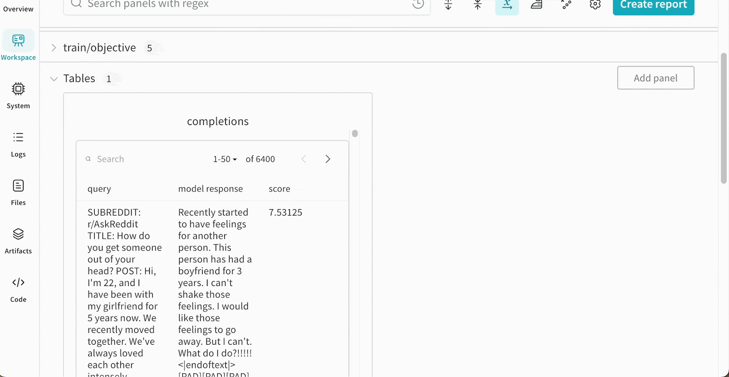Open the Artifacts section

click(18, 240)
